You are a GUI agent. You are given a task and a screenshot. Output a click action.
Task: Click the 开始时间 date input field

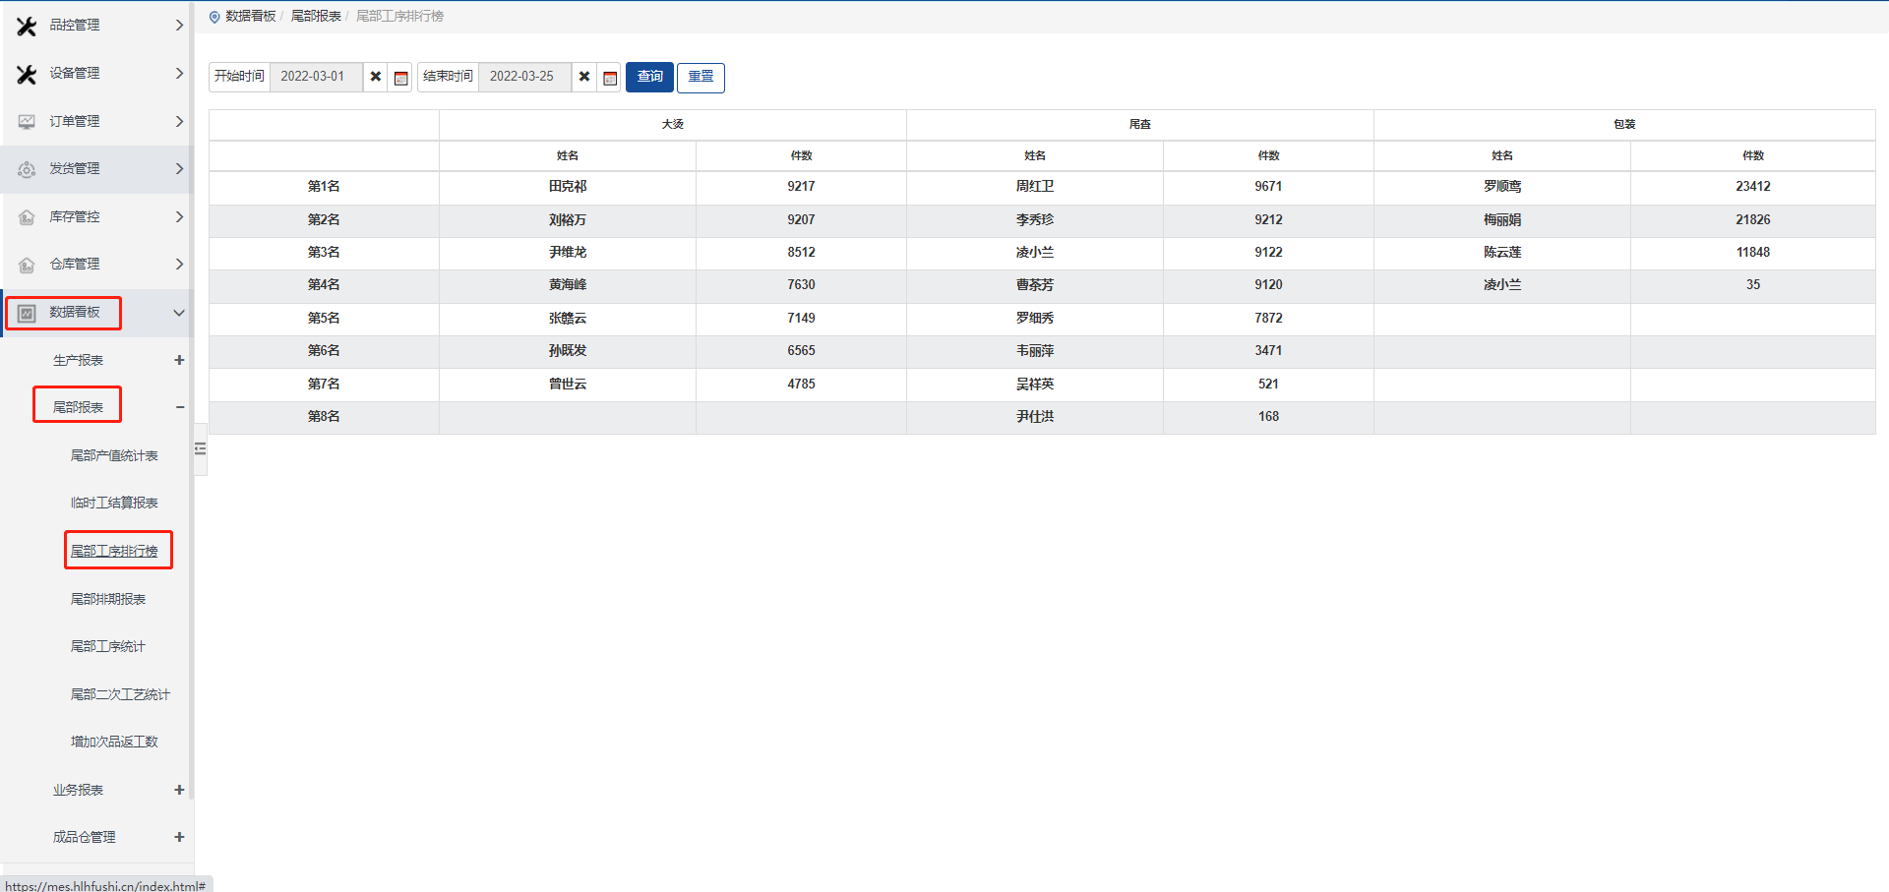click(315, 77)
